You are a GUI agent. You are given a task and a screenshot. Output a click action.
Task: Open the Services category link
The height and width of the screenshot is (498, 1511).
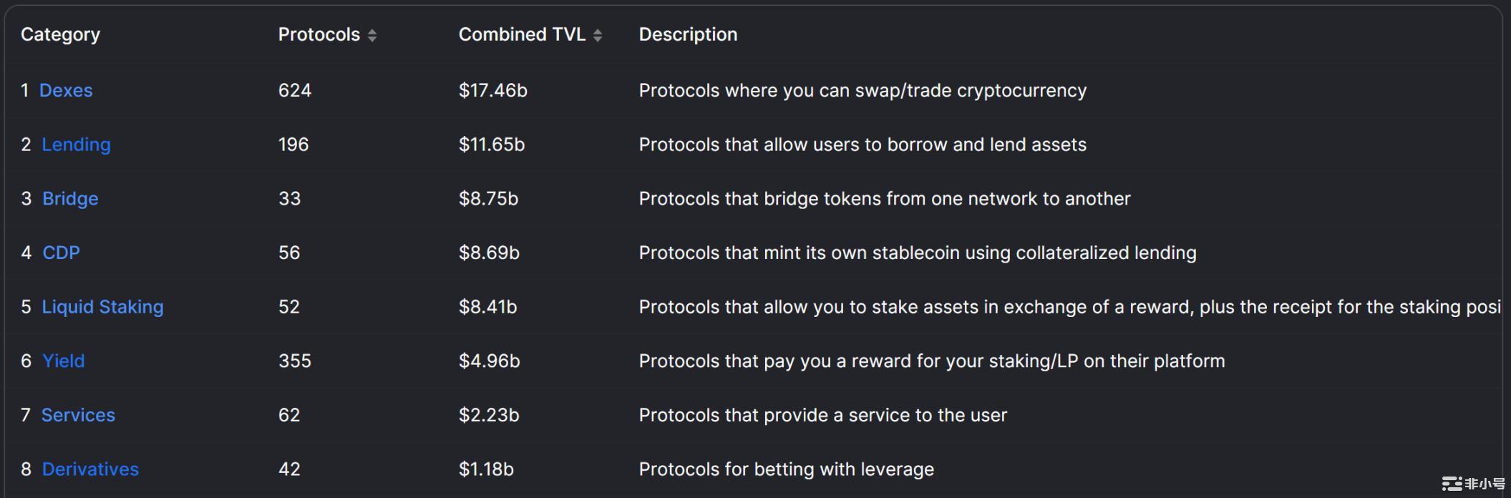[x=78, y=415]
